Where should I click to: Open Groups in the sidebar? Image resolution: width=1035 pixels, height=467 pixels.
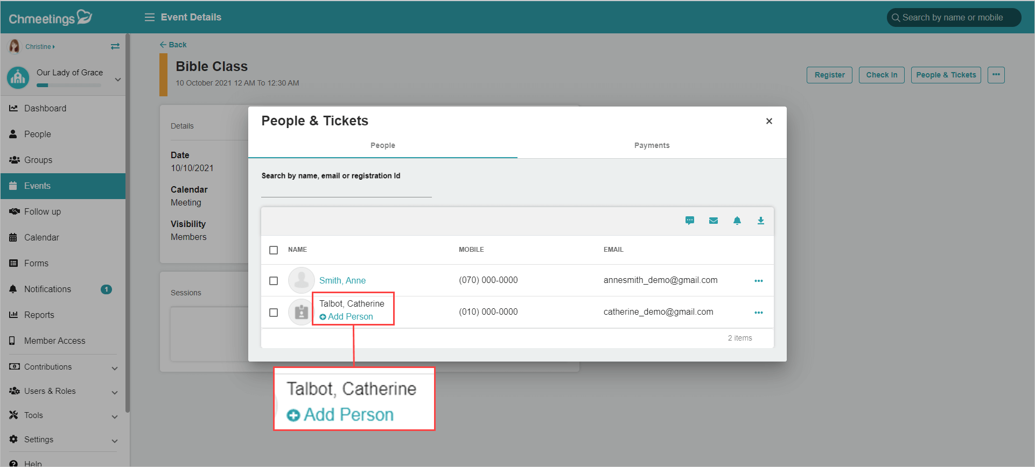pyautogui.click(x=63, y=160)
